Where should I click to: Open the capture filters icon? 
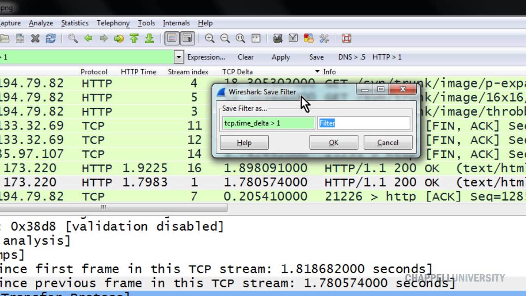278,39
